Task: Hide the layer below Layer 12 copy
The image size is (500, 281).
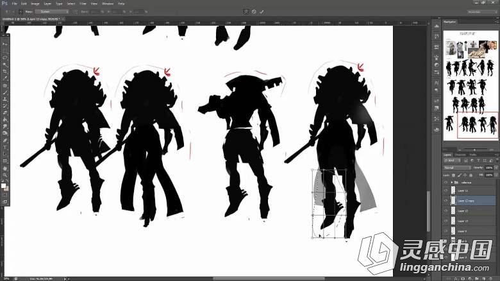Action: coord(446,211)
